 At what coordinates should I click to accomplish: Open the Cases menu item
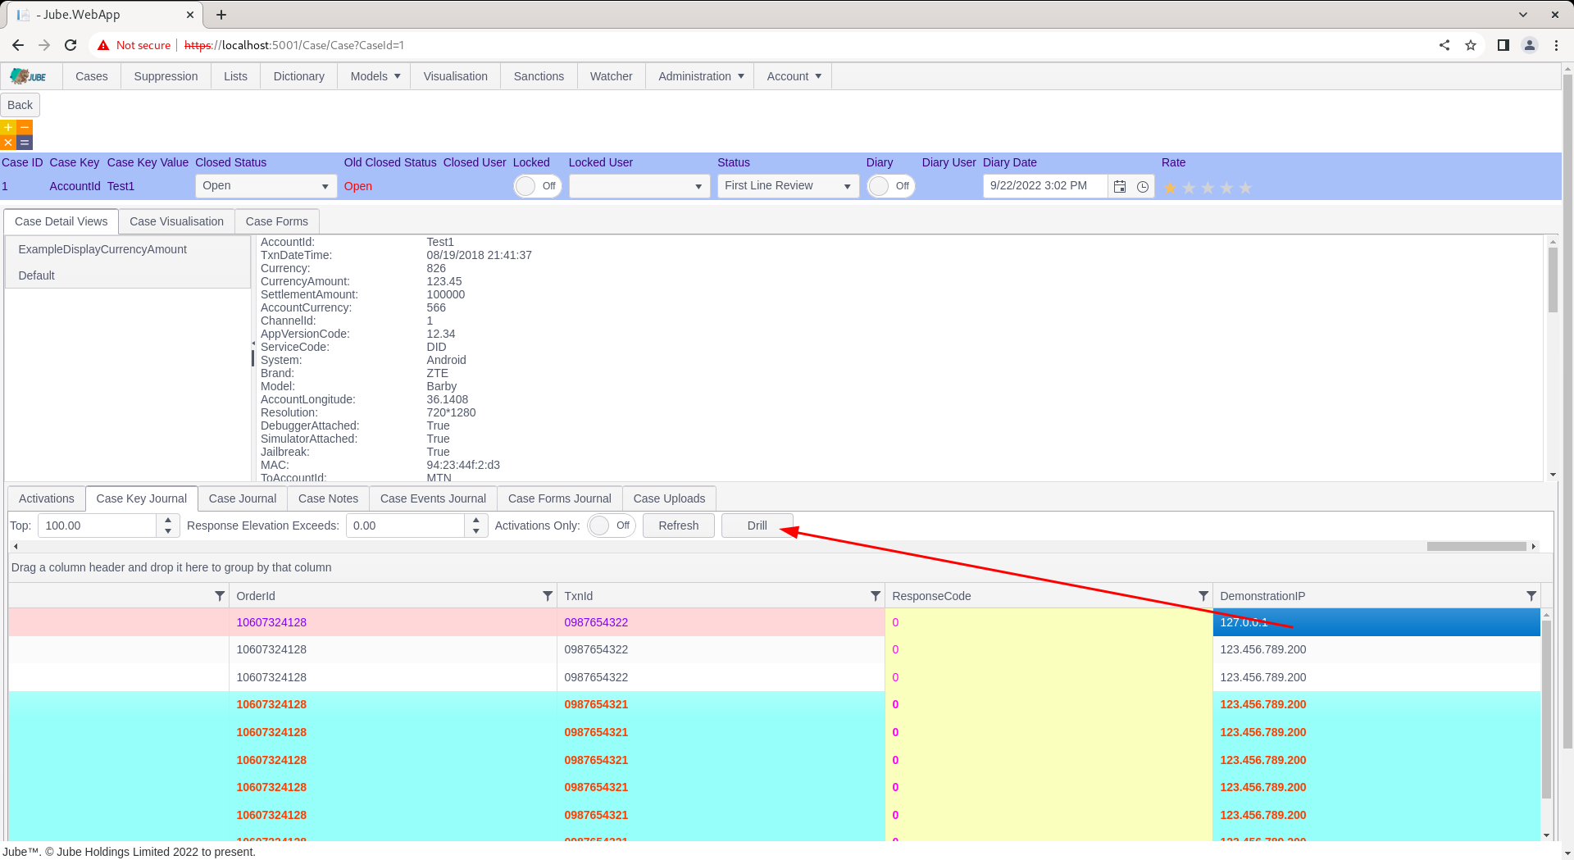point(92,76)
